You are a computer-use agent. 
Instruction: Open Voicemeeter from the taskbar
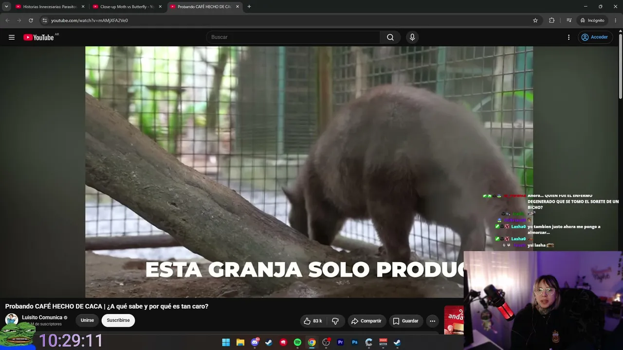pos(383,342)
